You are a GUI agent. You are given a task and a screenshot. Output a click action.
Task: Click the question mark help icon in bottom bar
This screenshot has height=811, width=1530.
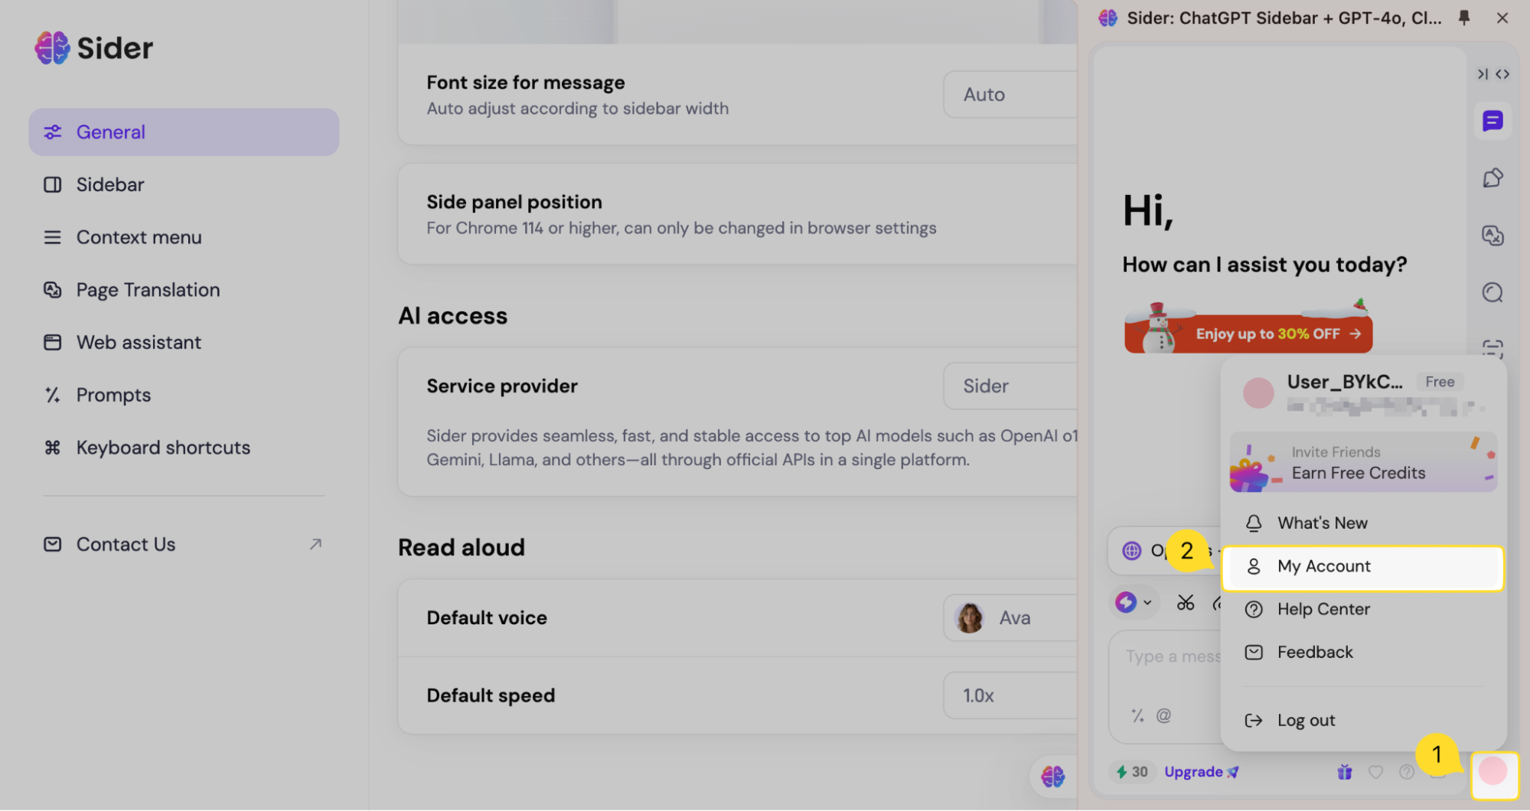coord(1407,772)
